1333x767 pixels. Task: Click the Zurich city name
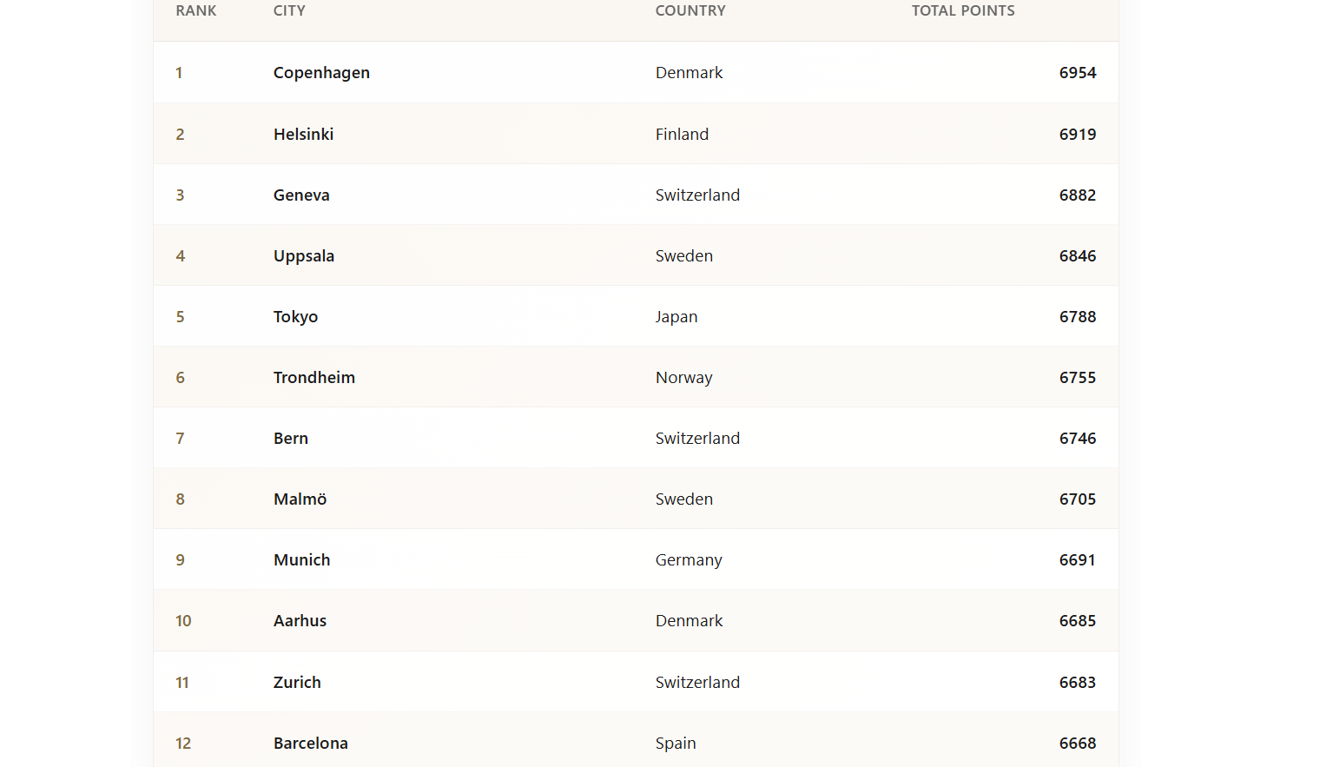point(297,682)
